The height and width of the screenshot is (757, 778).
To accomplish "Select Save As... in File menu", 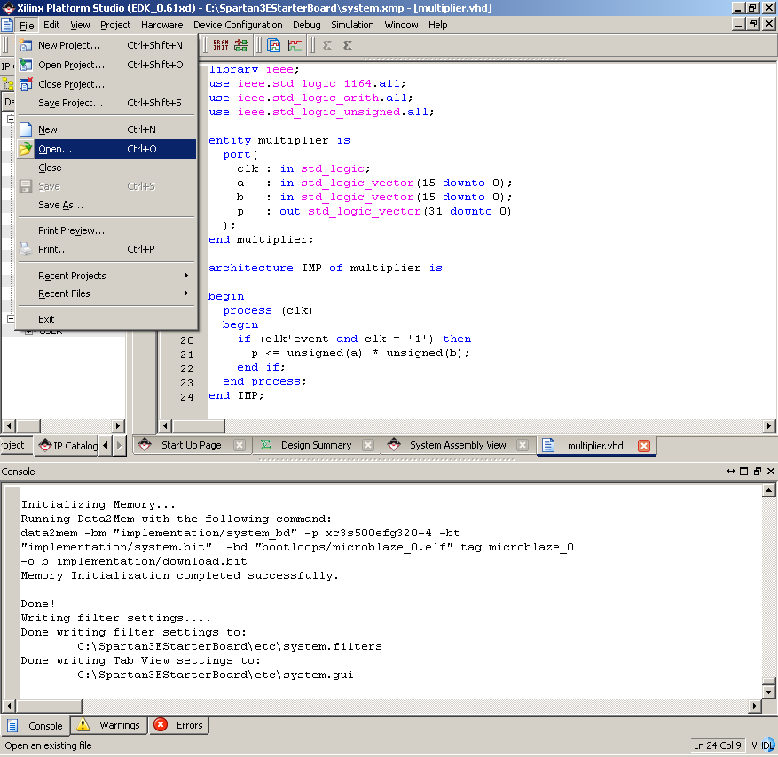I will click(60, 205).
